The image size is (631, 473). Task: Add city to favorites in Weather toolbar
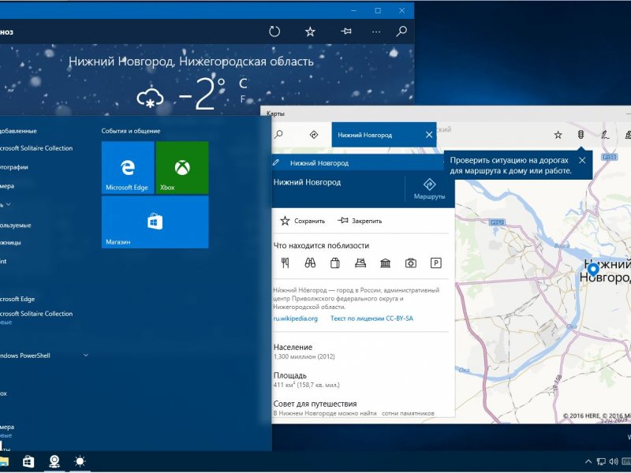(310, 32)
